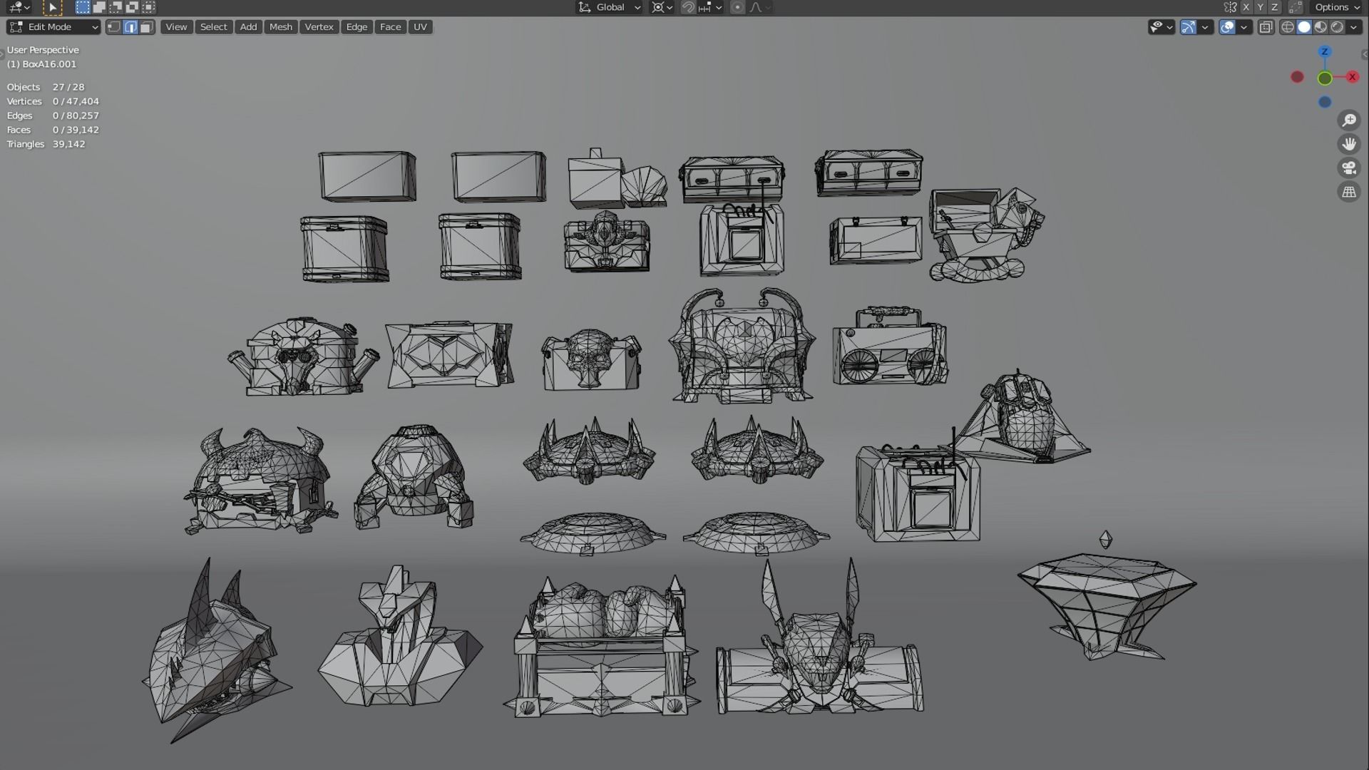Open the View menu

[176, 27]
